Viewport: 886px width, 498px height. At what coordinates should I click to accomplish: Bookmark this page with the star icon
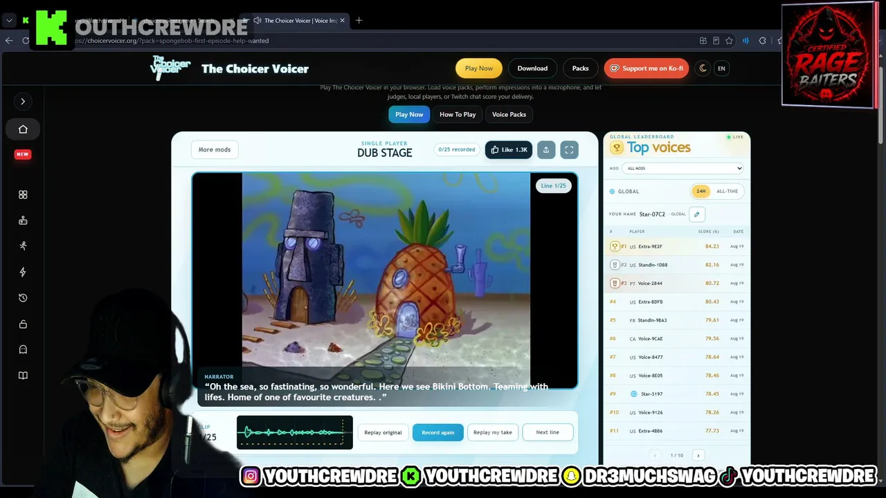729,41
